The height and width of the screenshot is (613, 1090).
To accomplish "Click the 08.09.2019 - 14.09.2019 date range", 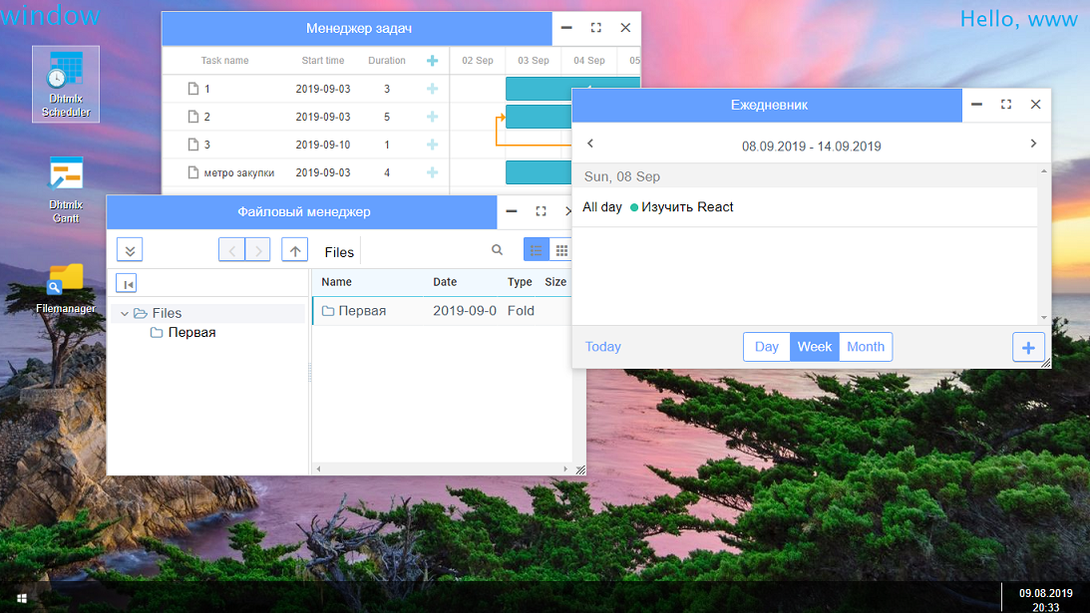I will point(811,146).
